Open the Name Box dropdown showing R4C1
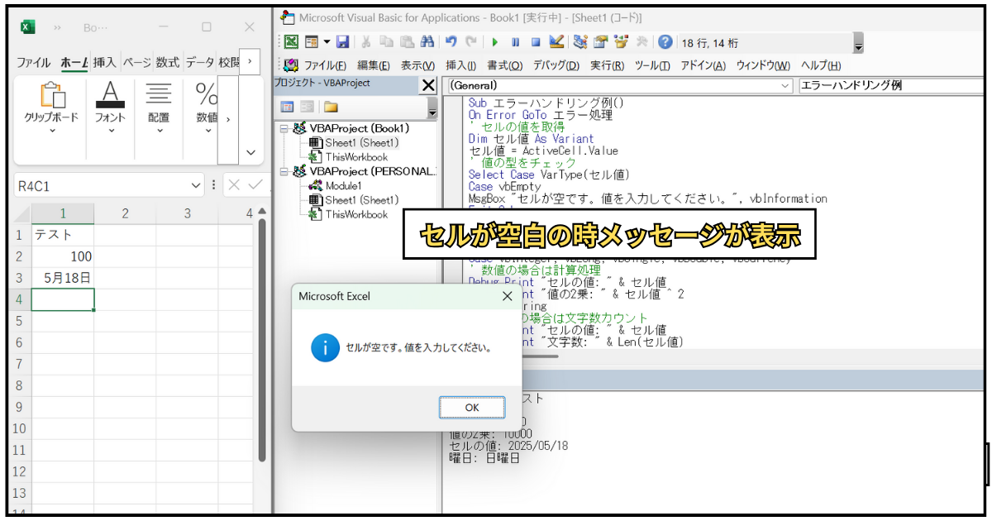 click(196, 186)
